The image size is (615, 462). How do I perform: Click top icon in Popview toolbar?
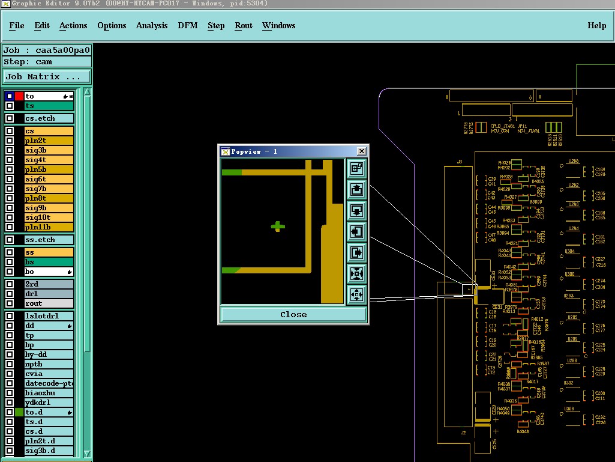tap(356, 169)
